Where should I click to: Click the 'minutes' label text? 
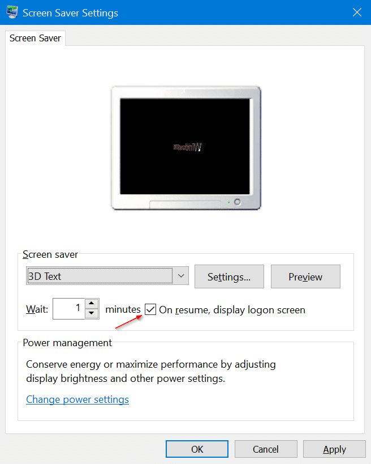[x=123, y=309]
